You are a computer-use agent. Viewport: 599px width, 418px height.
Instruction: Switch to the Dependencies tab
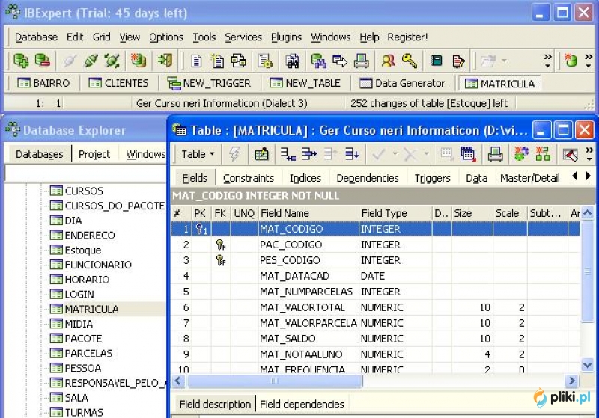pyautogui.click(x=368, y=178)
